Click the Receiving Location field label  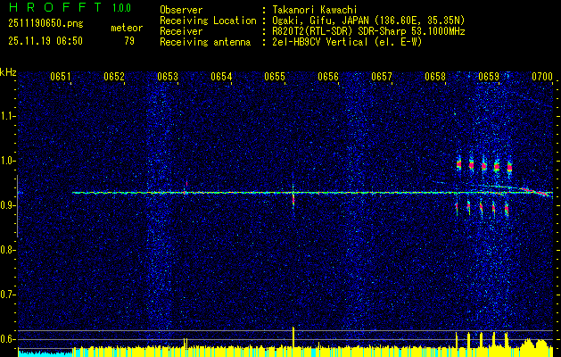click(x=208, y=21)
